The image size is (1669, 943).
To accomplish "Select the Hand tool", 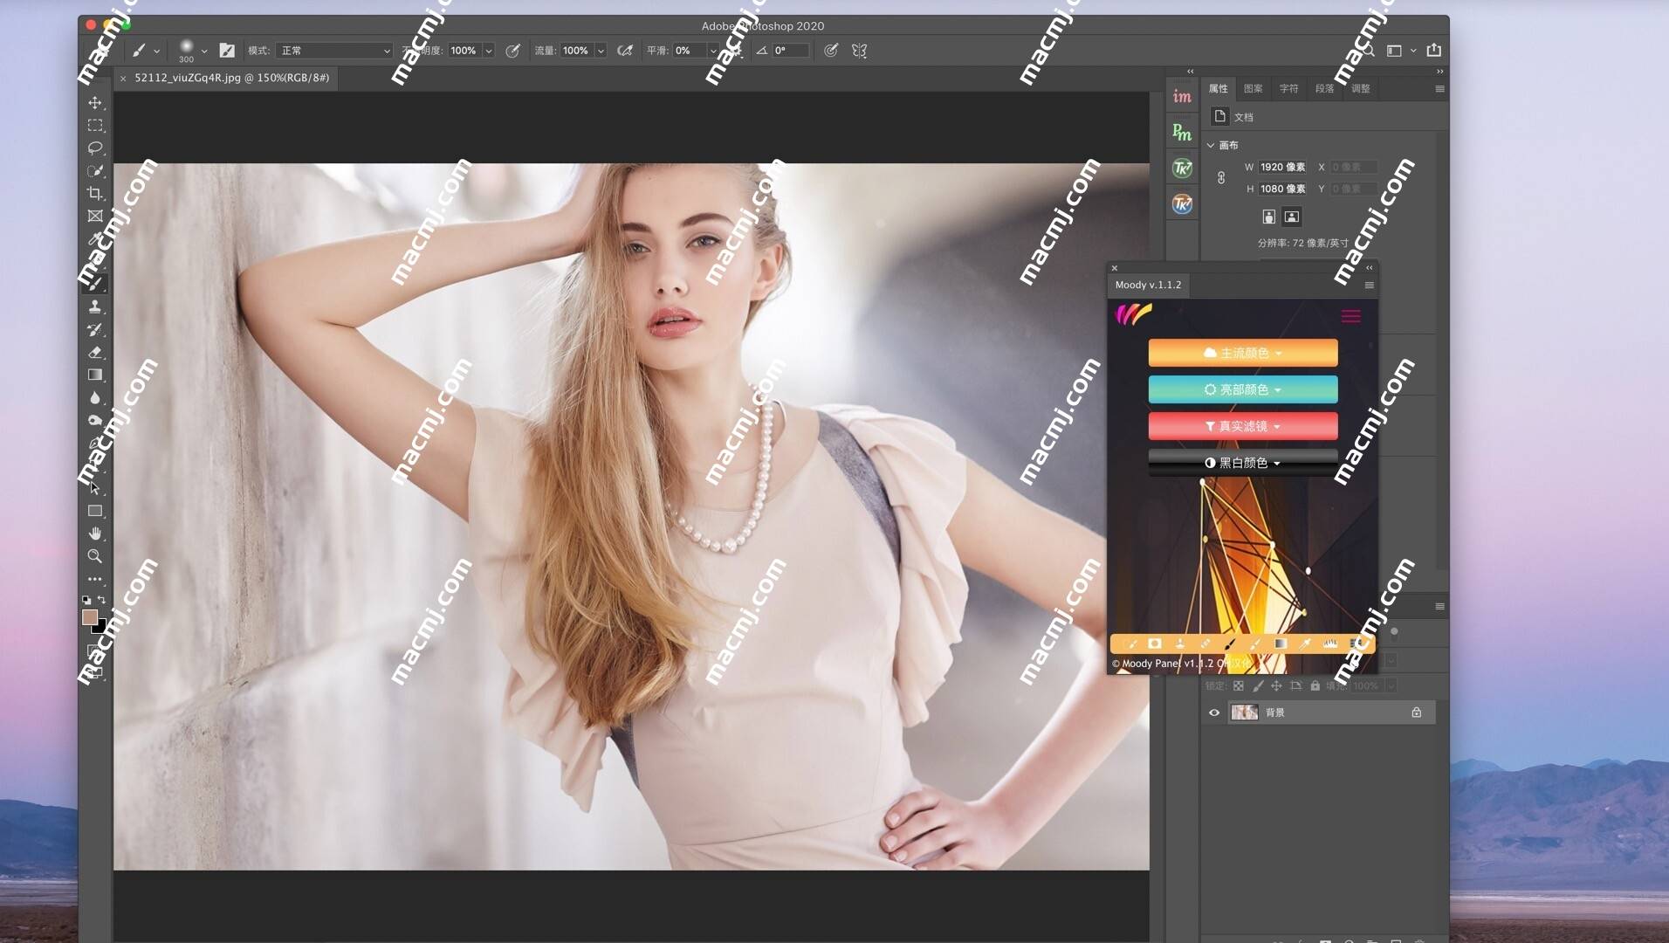I will pos(95,533).
